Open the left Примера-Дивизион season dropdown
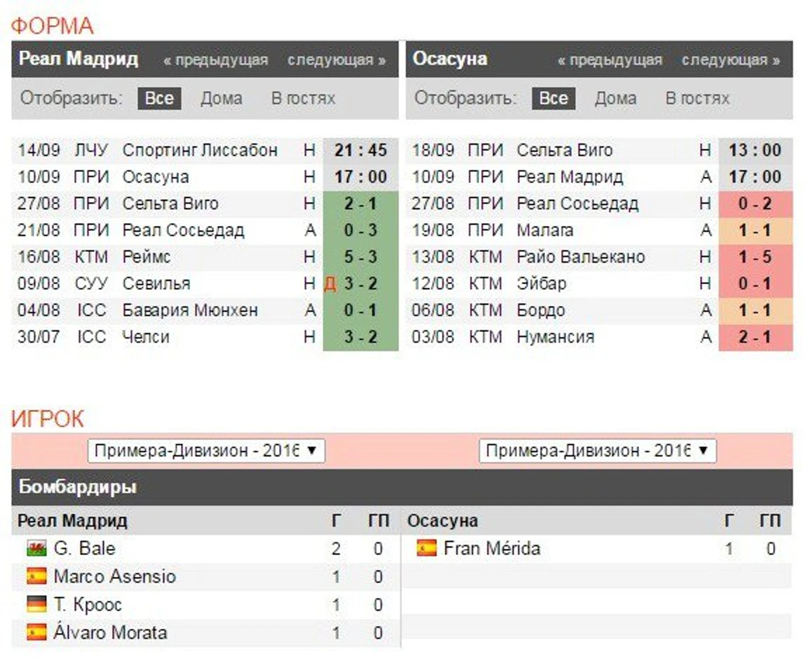The height and width of the screenshot is (660, 804). [207, 451]
